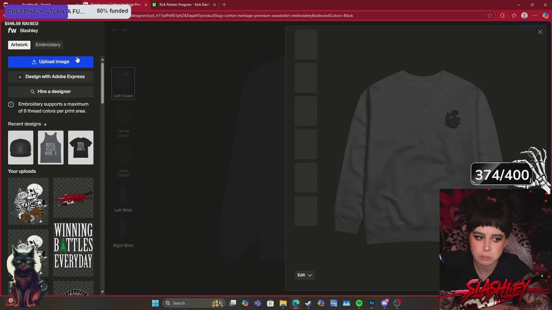Open Design with Adobe Express
The height and width of the screenshot is (310, 552).
[50, 77]
